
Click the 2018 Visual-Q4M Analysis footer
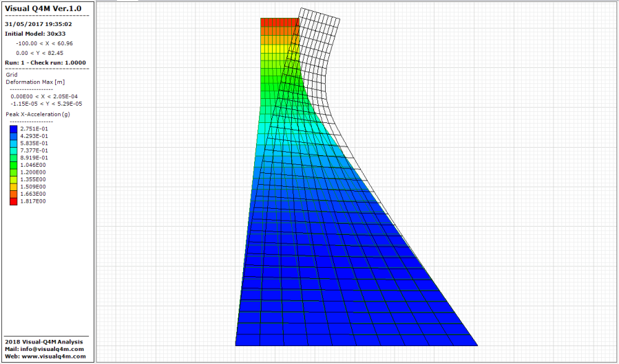tap(44, 341)
